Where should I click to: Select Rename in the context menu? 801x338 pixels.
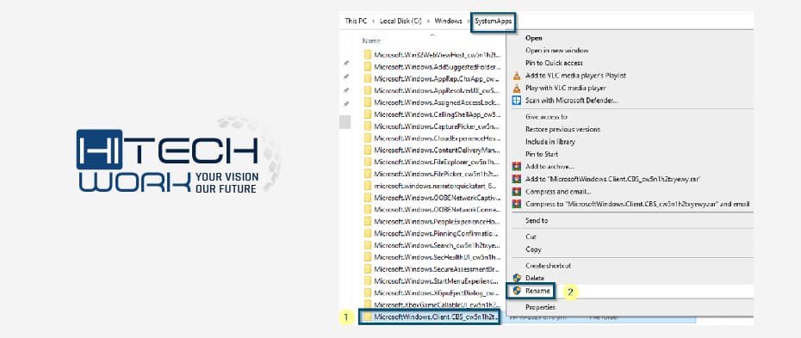[537, 291]
